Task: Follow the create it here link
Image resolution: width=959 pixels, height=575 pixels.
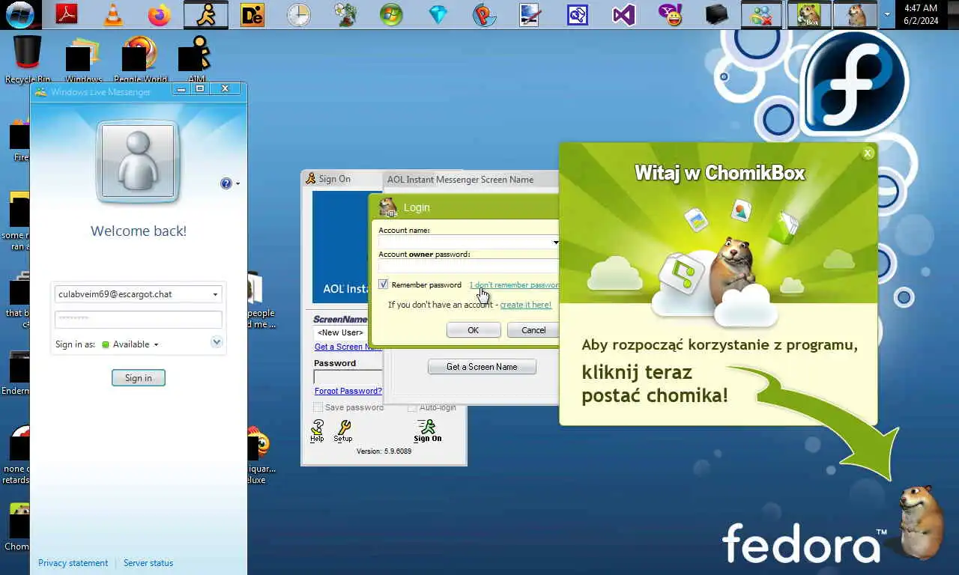Action: point(525,305)
